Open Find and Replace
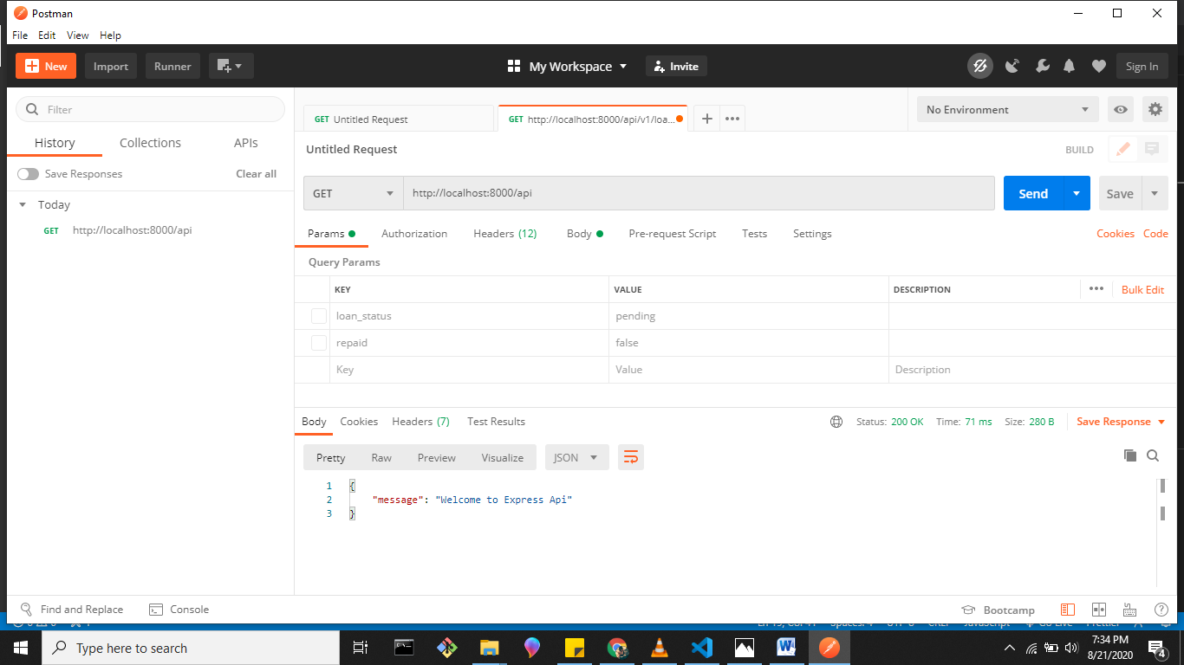 pyautogui.click(x=72, y=610)
